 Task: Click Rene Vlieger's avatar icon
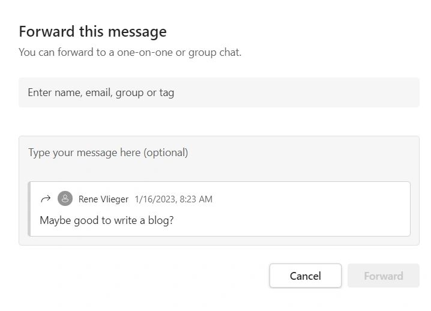point(65,199)
